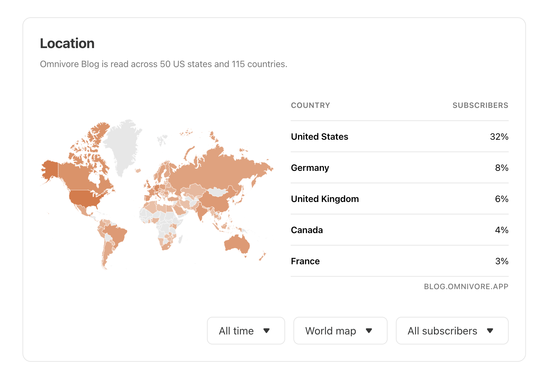
Task: Open the BLOG.OMNIVORE.APP link
Action: pyautogui.click(x=466, y=286)
